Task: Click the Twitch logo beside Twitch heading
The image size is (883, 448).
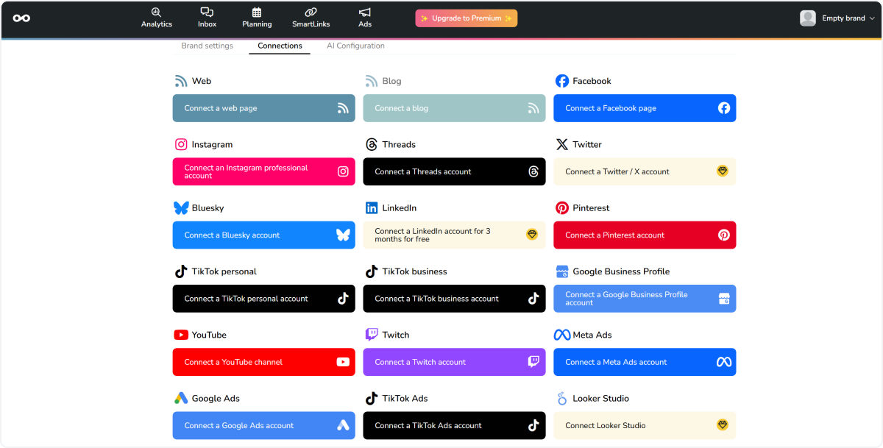Action: [x=372, y=335]
